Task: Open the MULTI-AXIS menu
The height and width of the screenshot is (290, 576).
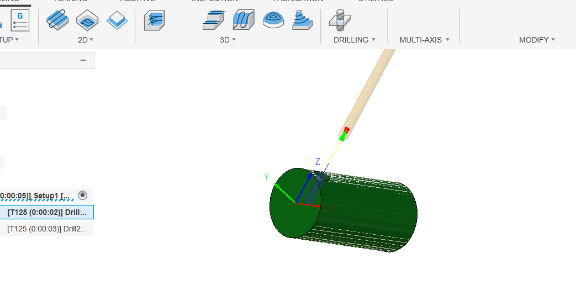Action: click(x=425, y=40)
